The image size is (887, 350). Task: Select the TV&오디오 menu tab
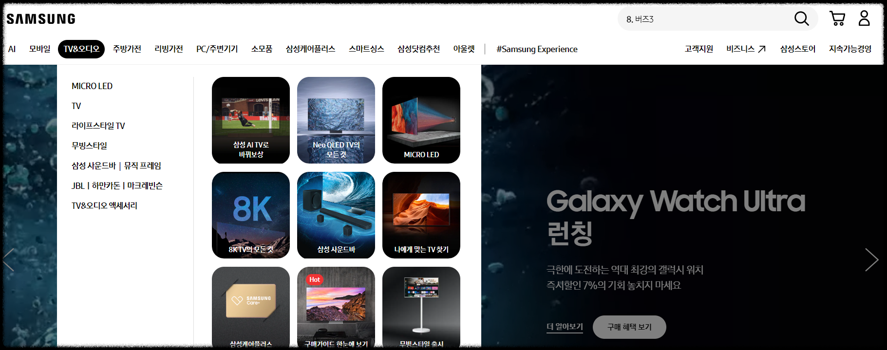[x=81, y=49]
